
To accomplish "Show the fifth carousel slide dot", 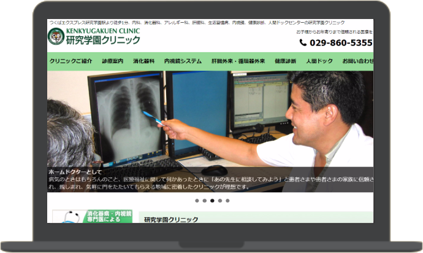I will click(x=227, y=201).
